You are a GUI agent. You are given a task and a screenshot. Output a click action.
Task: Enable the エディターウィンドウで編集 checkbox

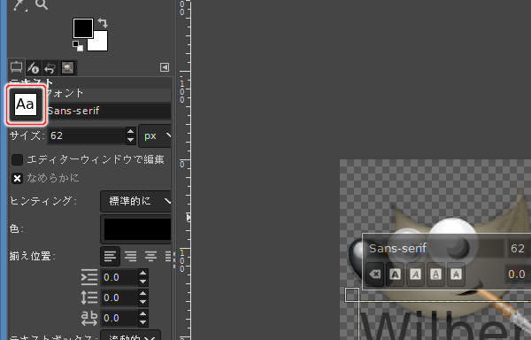pos(18,159)
